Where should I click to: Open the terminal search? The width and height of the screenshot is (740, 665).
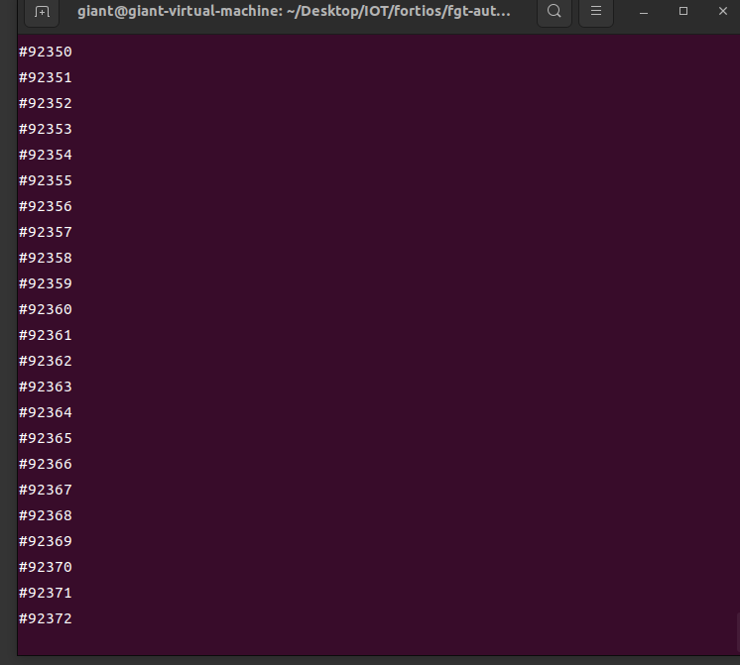[x=555, y=11]
